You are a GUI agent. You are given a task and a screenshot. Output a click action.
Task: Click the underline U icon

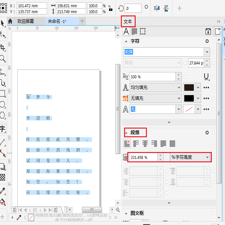point(206,77)
